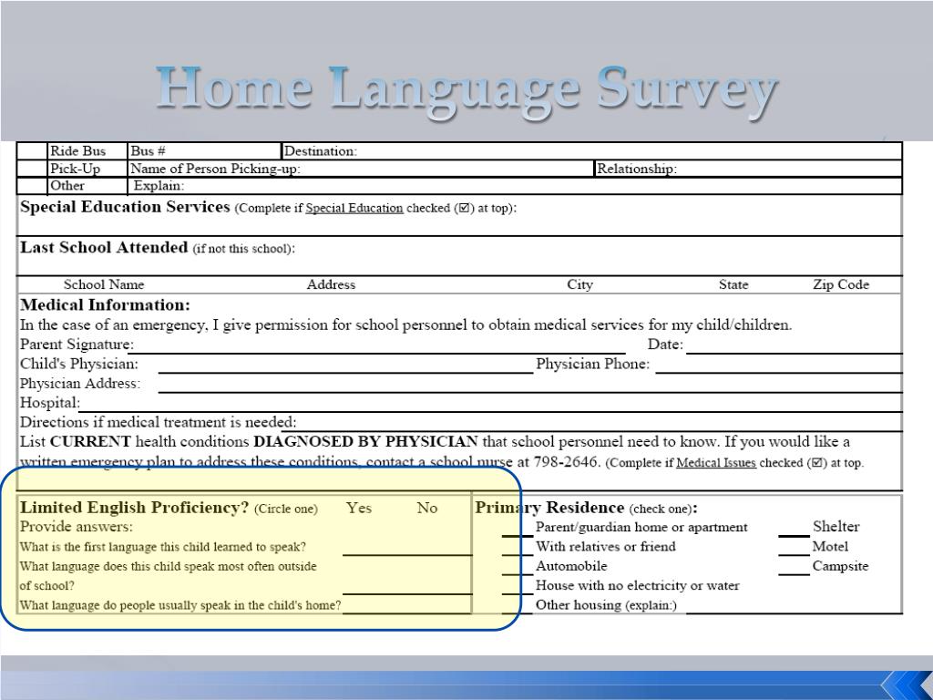
Task: Click the Ride Bus label
Action: 78,151
